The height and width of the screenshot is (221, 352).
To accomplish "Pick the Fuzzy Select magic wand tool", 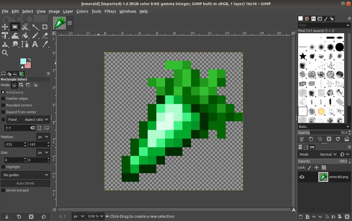I will (x=35, y=27).
